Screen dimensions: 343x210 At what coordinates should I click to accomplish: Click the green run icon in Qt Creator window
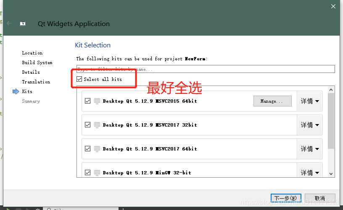click(8, 209)
